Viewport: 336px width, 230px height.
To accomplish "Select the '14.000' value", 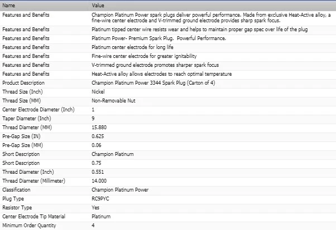I will point(99,181).
